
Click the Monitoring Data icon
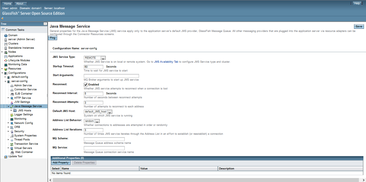6,65
